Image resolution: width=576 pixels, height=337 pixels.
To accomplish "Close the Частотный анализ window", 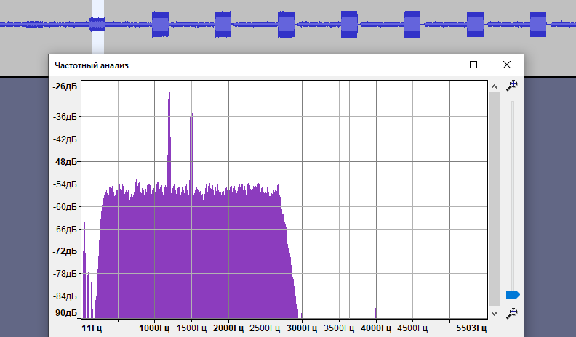I will (507, 65).
